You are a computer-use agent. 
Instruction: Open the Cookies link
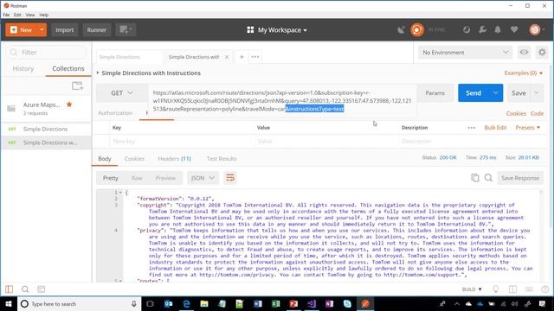pyautogui.click(x=516, y=113)
